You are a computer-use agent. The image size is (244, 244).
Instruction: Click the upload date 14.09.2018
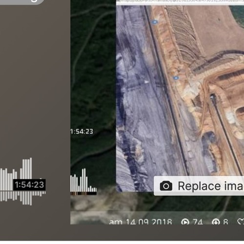149,222
